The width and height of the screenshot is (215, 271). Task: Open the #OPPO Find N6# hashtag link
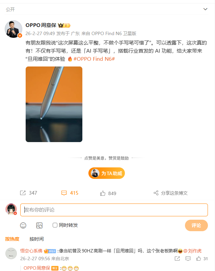[x=94, y=59]
